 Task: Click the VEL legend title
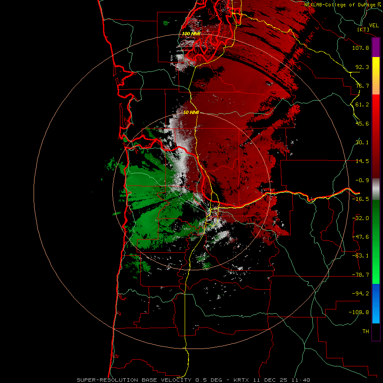(x=374, y=26)
